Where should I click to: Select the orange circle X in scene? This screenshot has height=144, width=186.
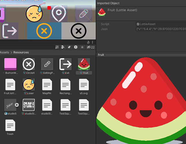click(x=44, y=31)
